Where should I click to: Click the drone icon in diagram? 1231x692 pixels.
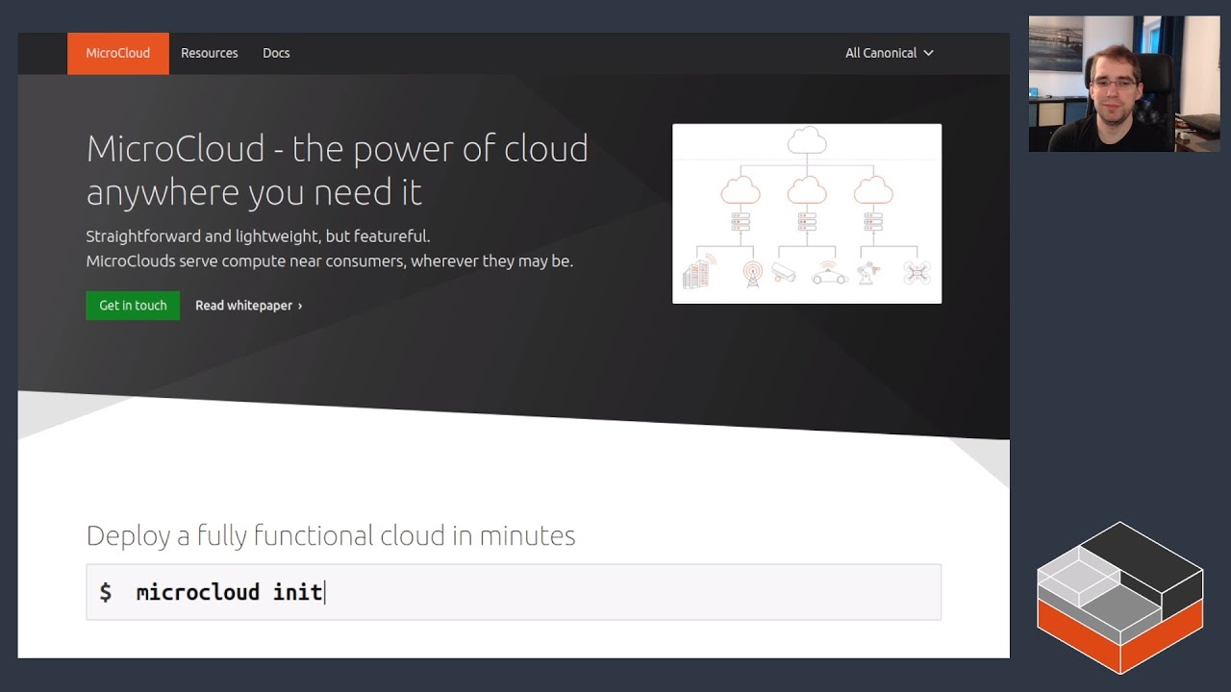coord(917,273)
